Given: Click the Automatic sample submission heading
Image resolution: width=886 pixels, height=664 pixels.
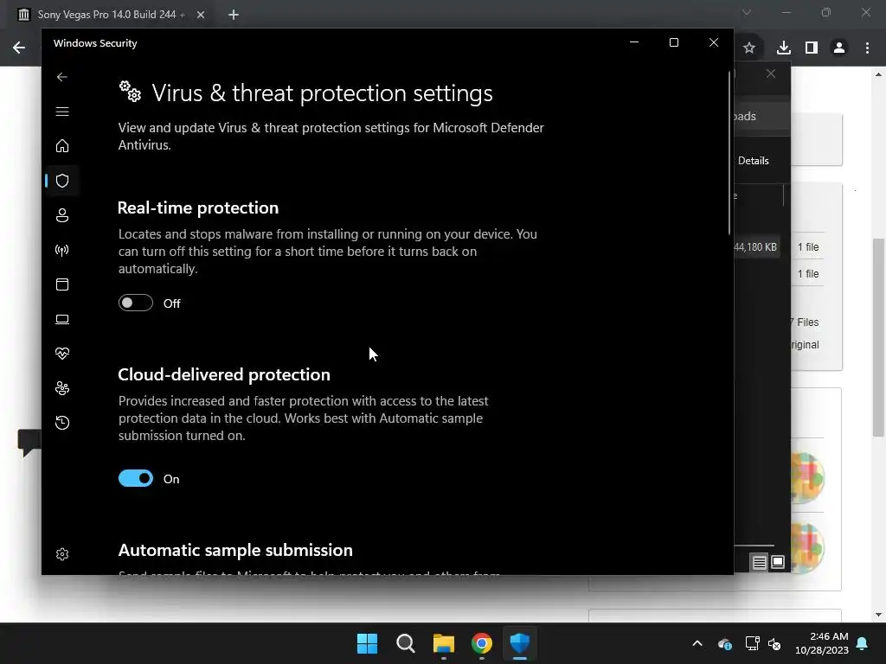Looking at the screenshot, I should point(235,550).
